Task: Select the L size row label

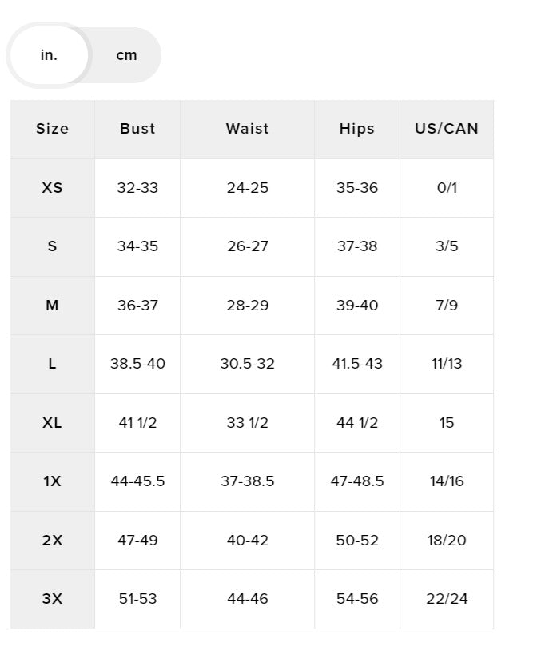Action: tap(52, 364)
